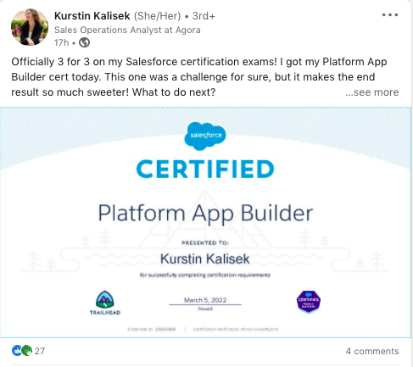Click the Salesforce cloud logo on certificate
Viewport: 413px width, 367px height.
pos(205,136)
